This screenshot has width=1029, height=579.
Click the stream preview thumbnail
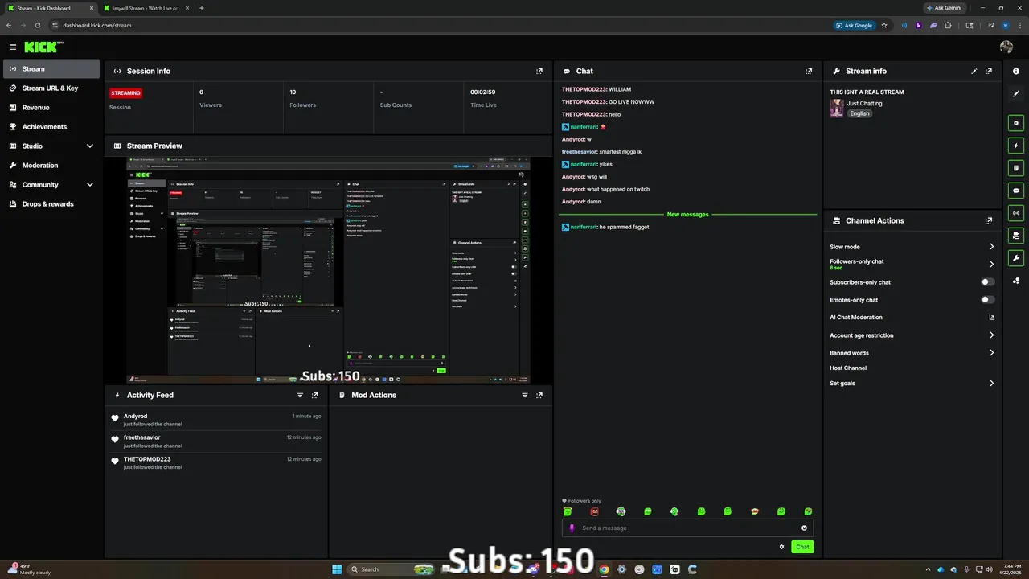pos(328,270)
